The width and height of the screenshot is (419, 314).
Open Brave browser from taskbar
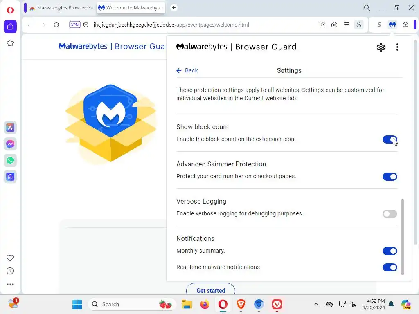pyautogui.click(x=241, y=304)
